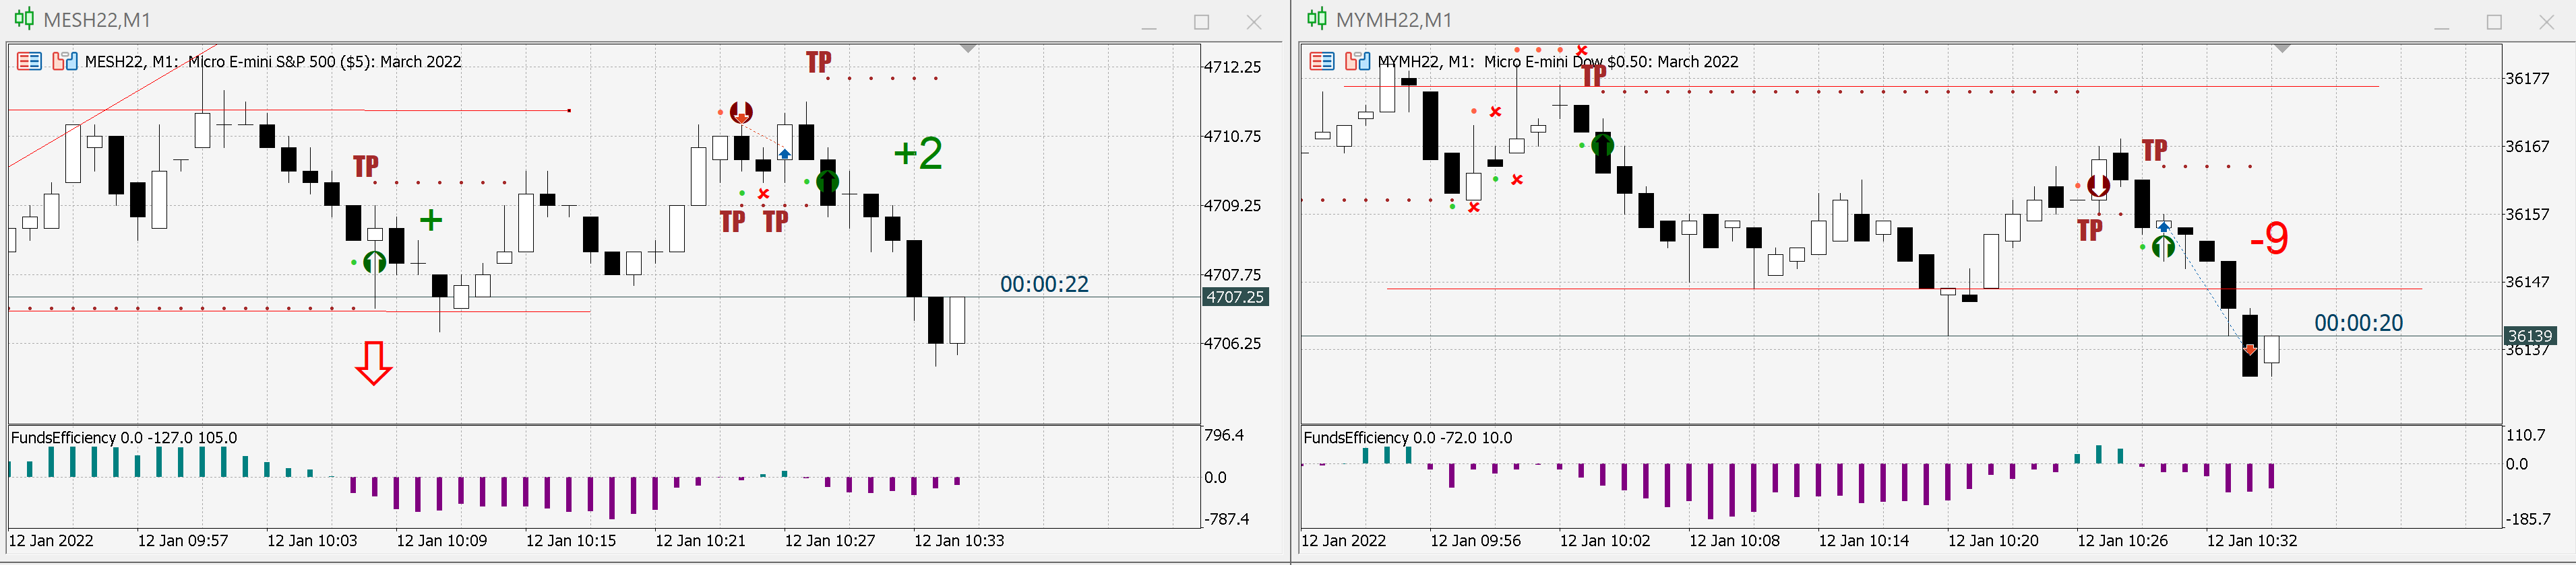The width and height of the screenshot is (2576, 565).
Task: Click the MESH22,M1 window title icon
Action: (24, 19)
